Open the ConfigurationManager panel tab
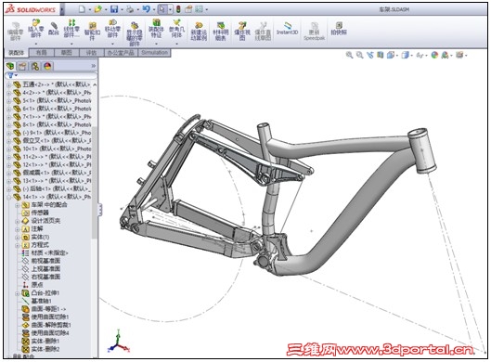 pos(35,66)
